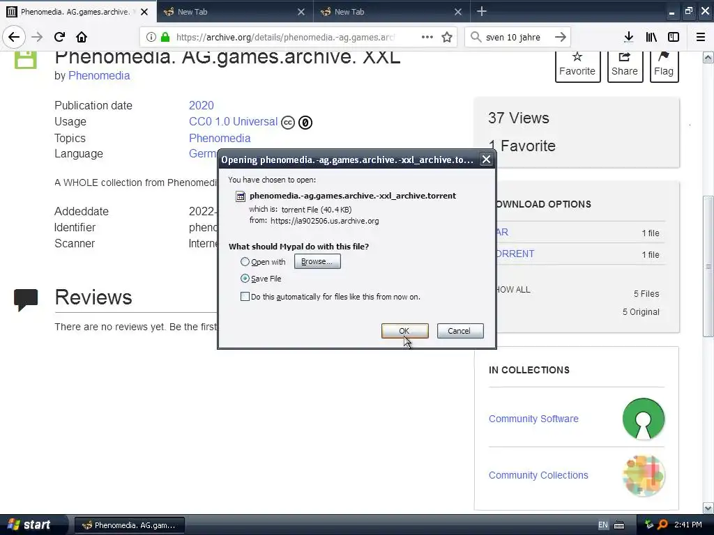Open the Phenomedia topic link
The height and width of the screenshot is (535, 714).
[x=220, y=138]
